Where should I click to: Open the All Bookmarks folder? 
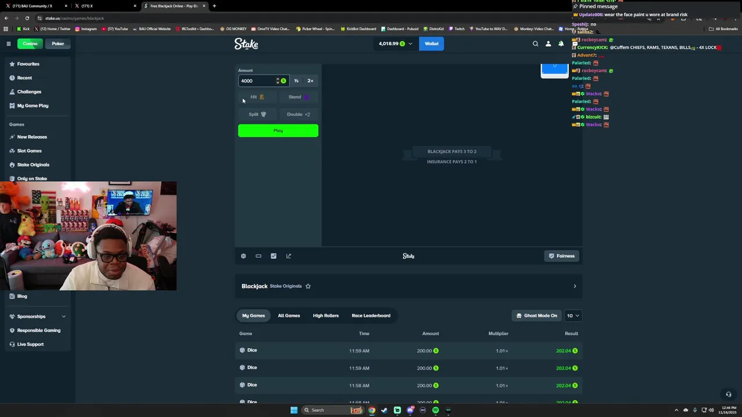723,28
